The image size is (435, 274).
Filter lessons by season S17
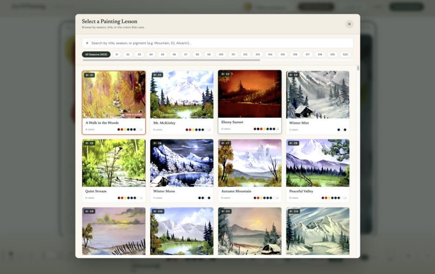click(x=308, y=55)
